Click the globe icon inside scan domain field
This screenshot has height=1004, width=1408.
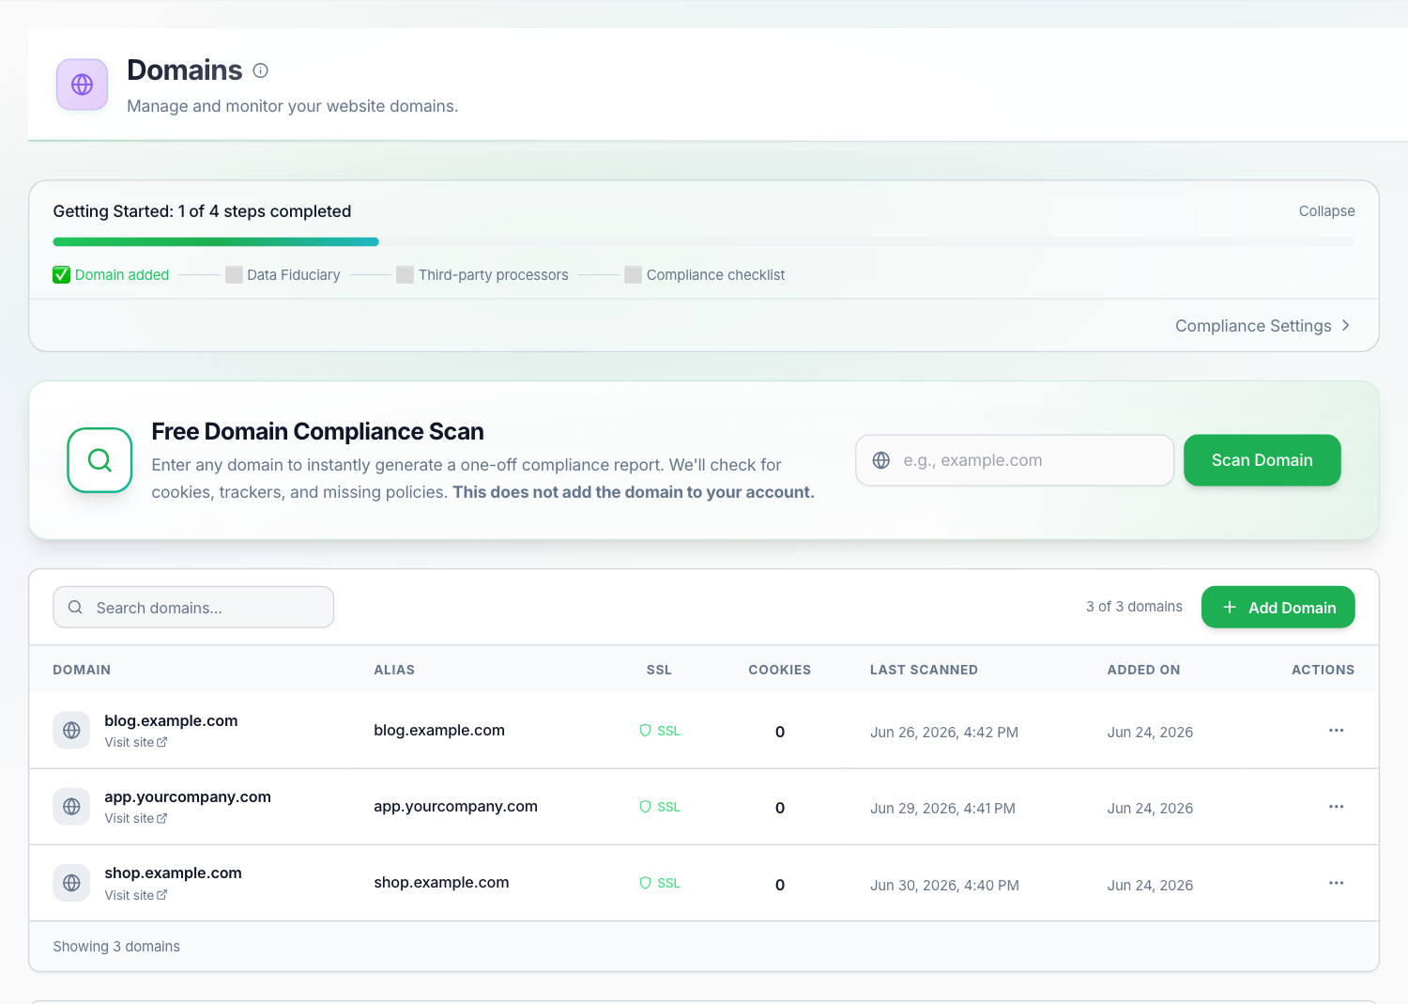click(881, 460)
